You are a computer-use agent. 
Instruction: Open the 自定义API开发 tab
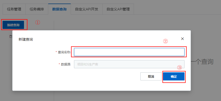[87, 9]
